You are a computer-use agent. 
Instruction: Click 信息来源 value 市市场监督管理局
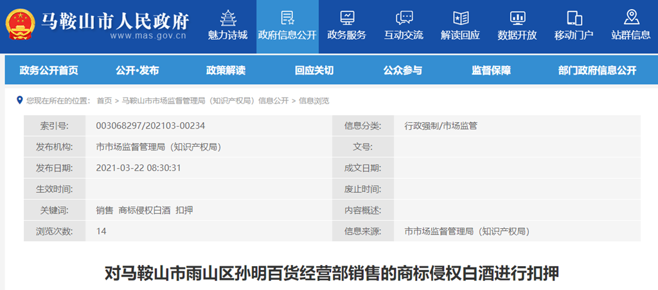(x=467, y=231)
